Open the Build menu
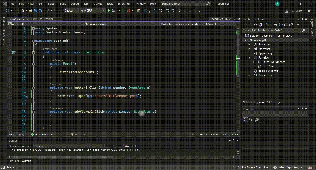Viewport: 316px width, 170px height. [x=63, y=4]
